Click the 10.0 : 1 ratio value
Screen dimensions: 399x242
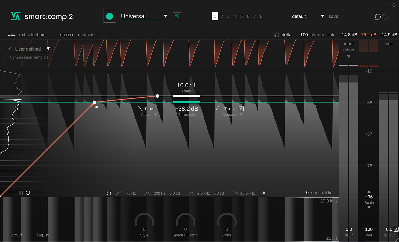tap(187, 85)
